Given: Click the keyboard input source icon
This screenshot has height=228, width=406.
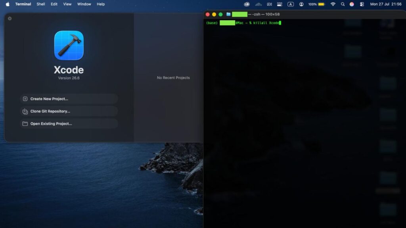Looking at the screenshot, I should tap(291, 4).
